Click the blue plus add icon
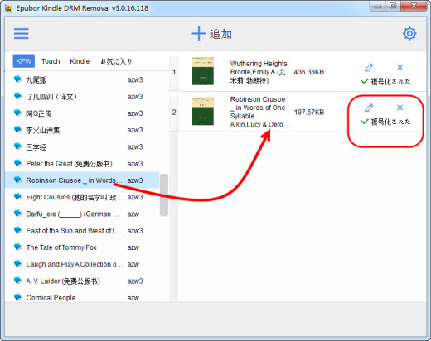This screenshot has height=341, width=431. point(199,34)
